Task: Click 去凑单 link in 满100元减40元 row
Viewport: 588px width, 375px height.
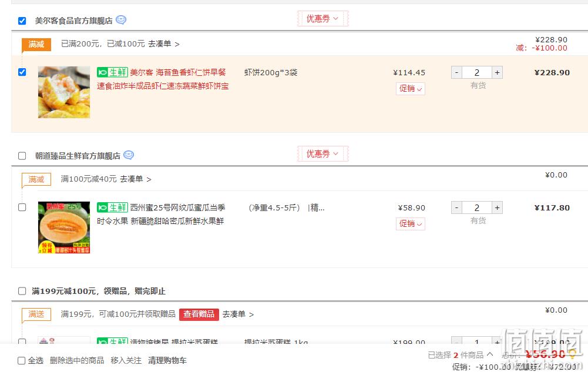Action: pyautogui.click(x=135, y=179)
